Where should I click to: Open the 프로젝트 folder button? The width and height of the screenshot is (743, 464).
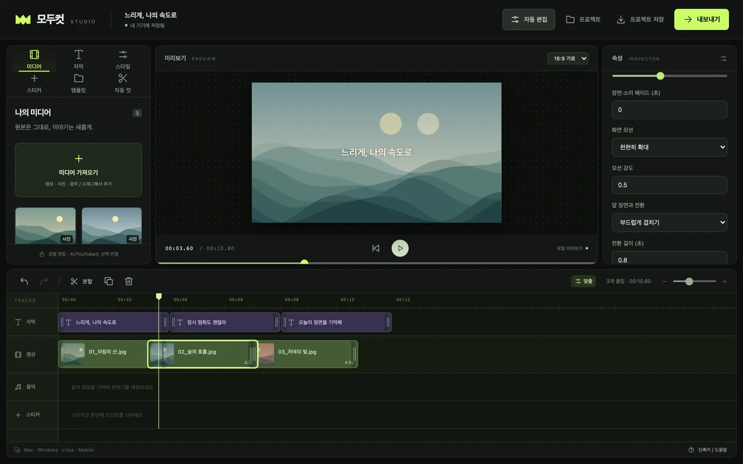tap(583, 19)
